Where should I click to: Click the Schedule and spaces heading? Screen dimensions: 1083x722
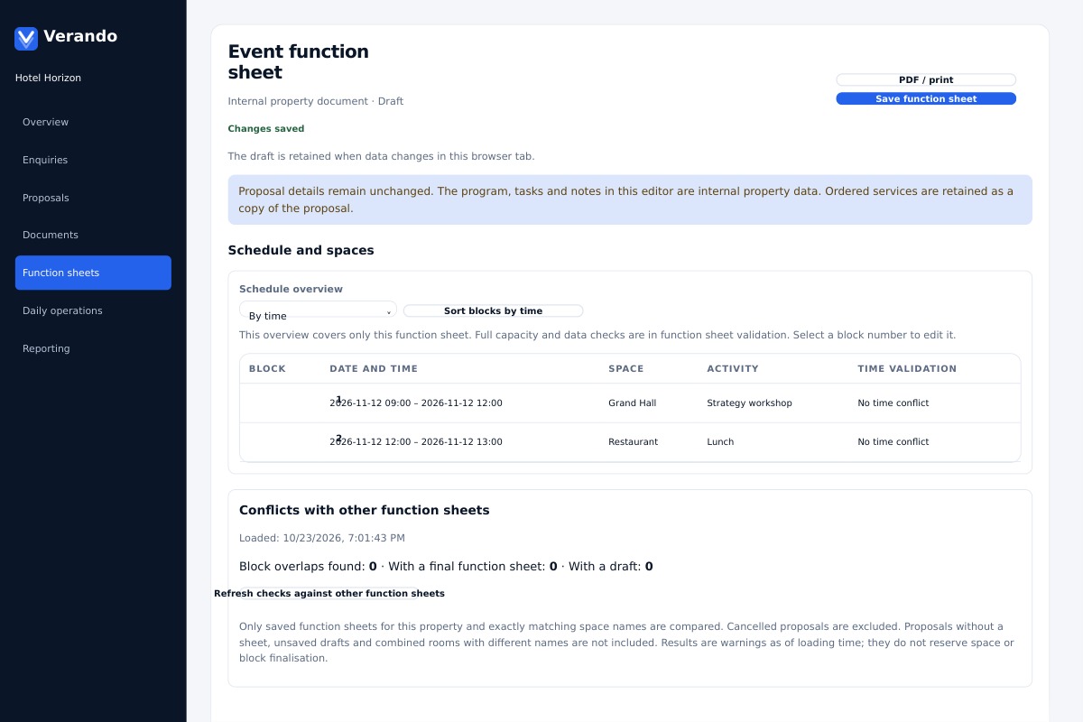coord(301,250)
